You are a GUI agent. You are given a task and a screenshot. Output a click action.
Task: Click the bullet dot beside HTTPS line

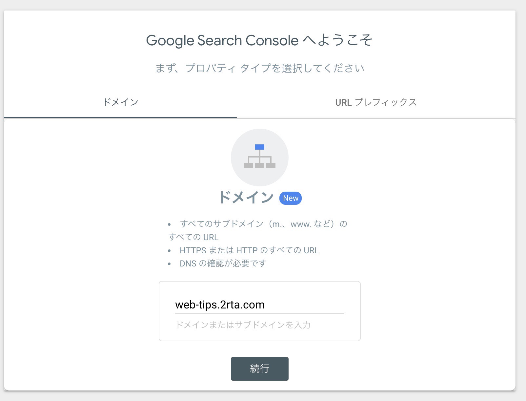[x=169, y=251]
